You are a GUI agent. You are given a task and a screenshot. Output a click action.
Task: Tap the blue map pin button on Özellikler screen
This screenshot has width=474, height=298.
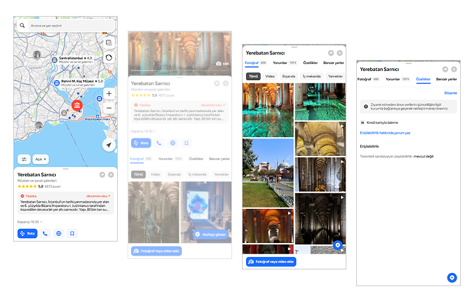point(452,278)
